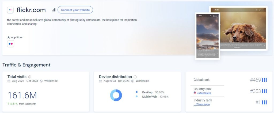Click the Flickr favicon beside flickr.com
The width and height of the screenshot is (274, 113).
point(10,10)
